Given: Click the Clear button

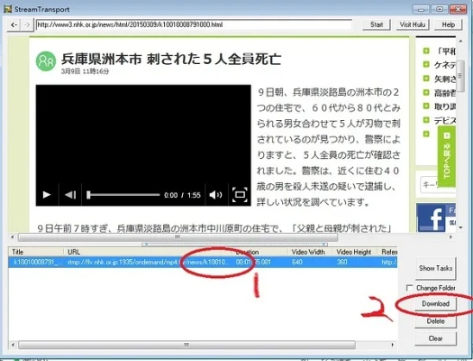Looking at the screenshot, I should point(435,338).
